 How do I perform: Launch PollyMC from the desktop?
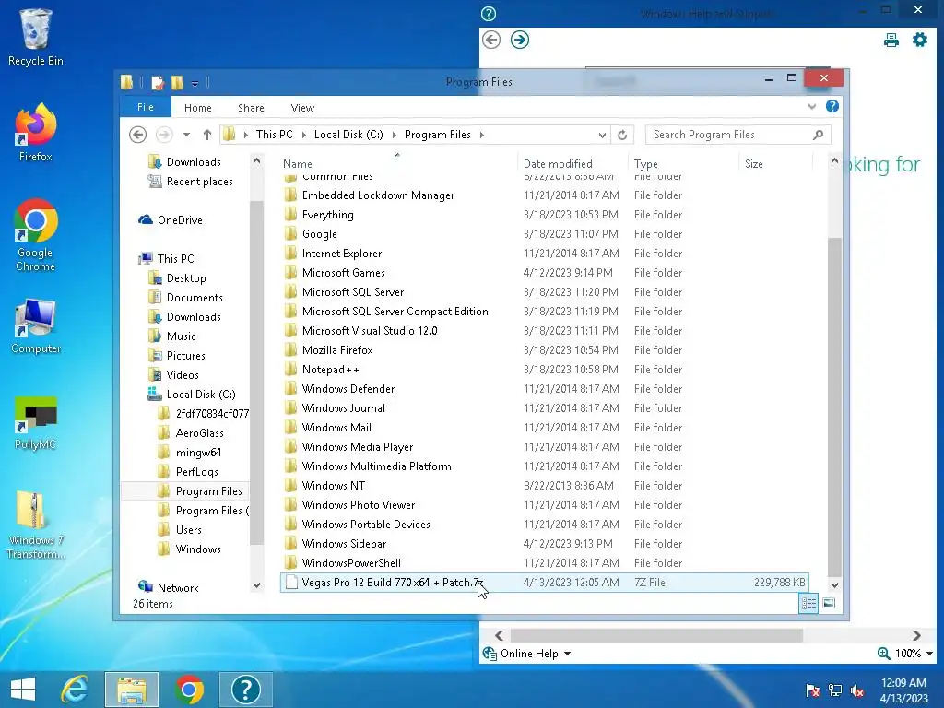point(35,423)
